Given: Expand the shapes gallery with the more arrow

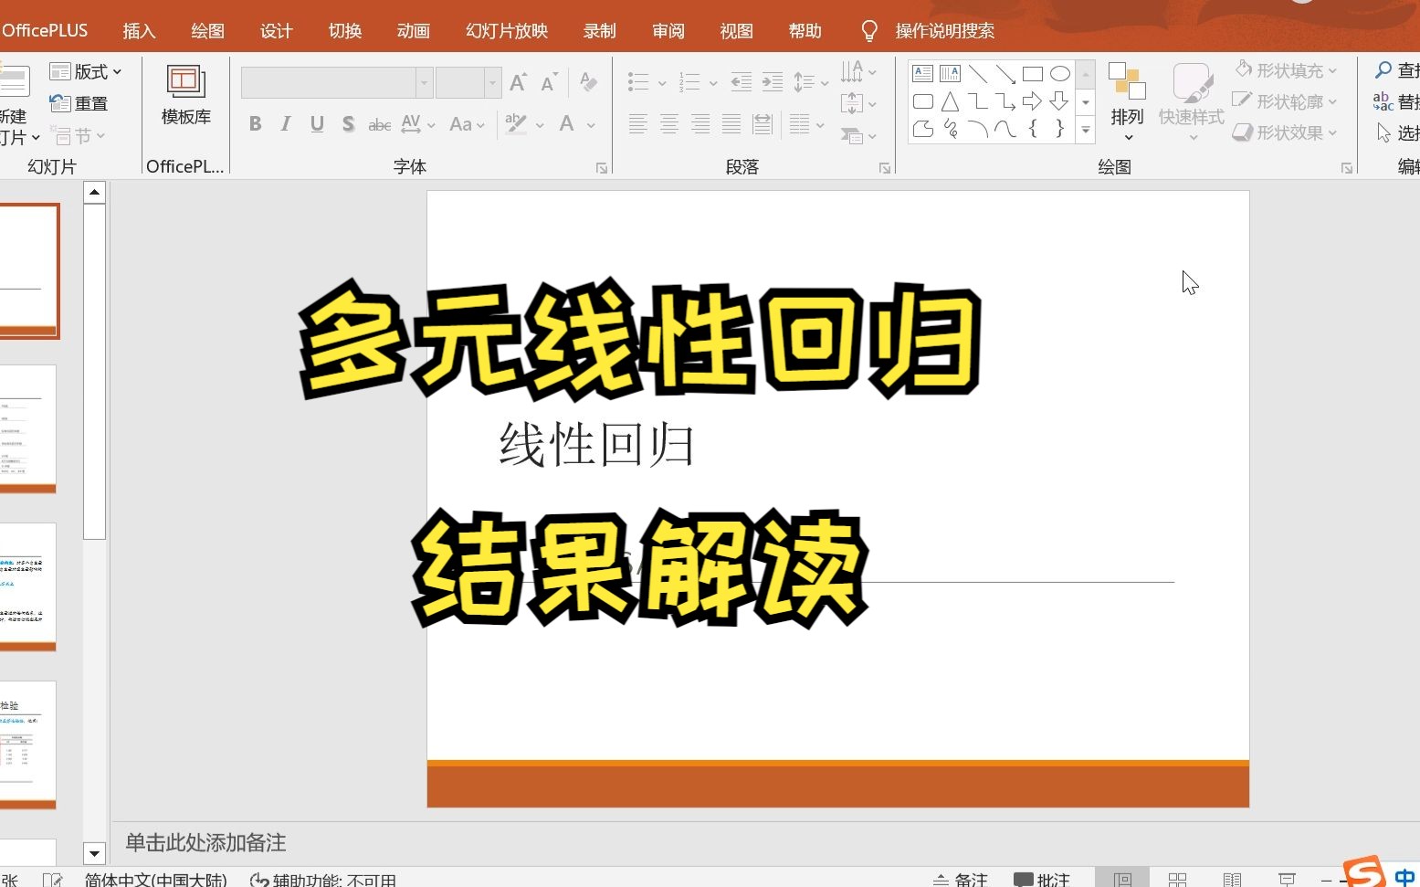Looking at the screenshot, I should tap(1085, 131).
